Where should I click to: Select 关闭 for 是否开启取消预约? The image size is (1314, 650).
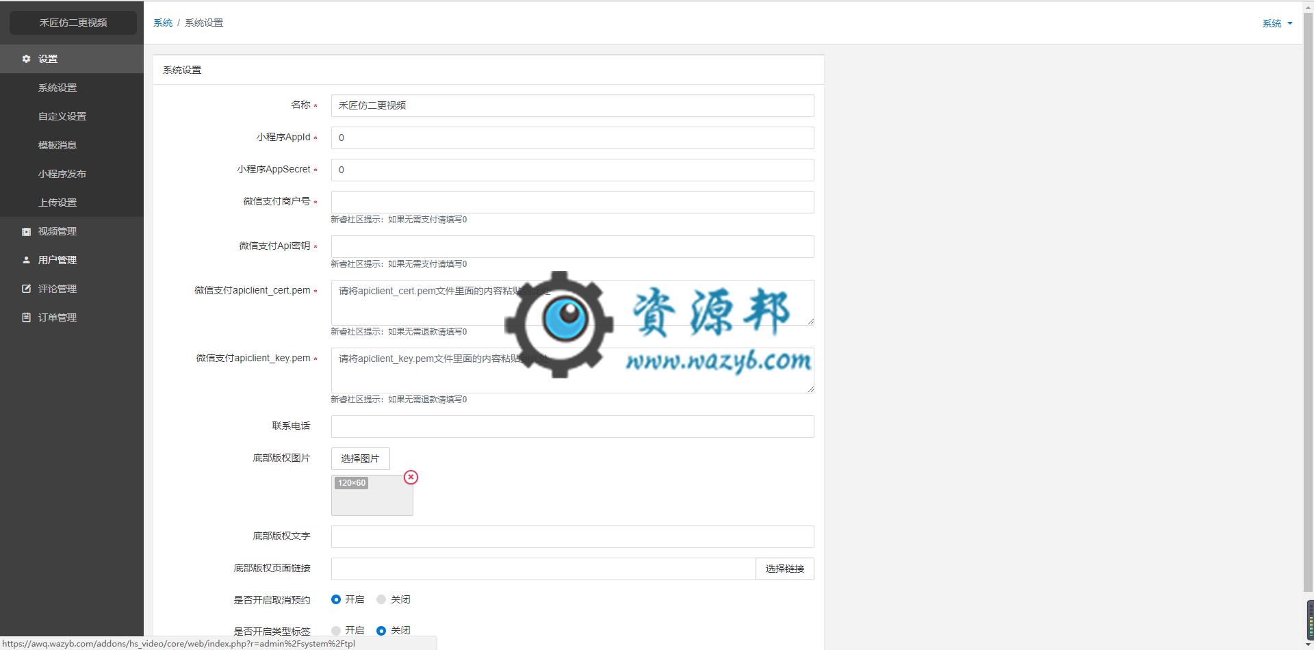[x=381, y=599]
